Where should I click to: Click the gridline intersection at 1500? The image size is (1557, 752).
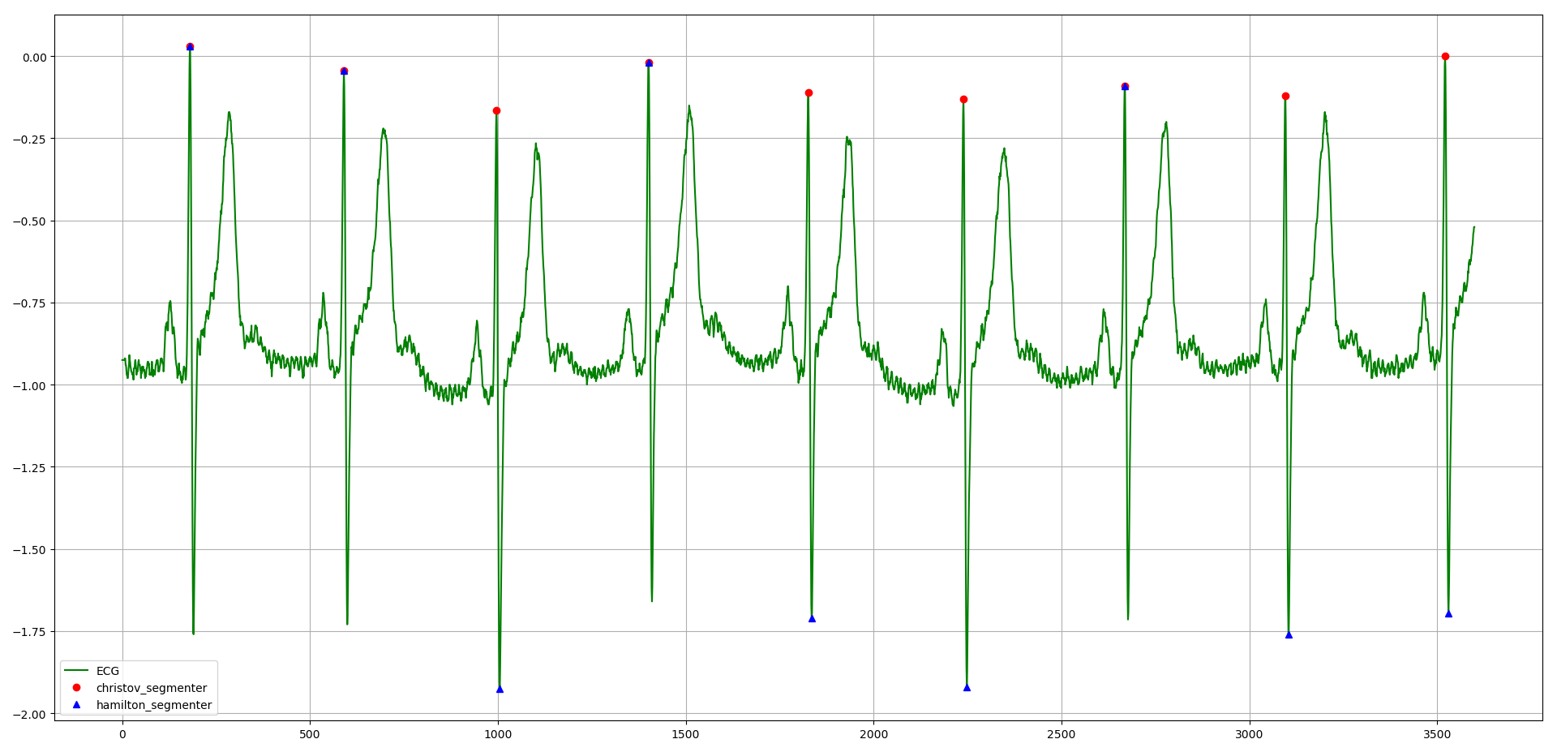685,384
